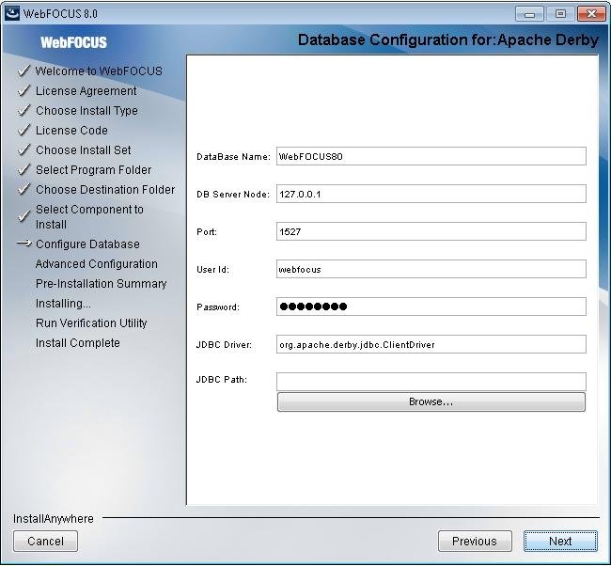Click checkmark beside Welcome to WebFOCUS
The height and width of the screenshot is (566, 611).
[23, 71]
